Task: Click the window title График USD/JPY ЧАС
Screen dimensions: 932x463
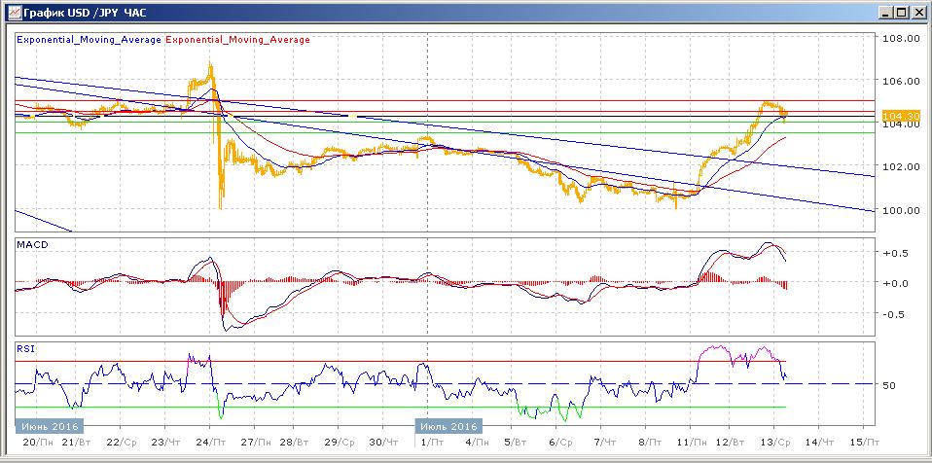Action: (85, 12)
